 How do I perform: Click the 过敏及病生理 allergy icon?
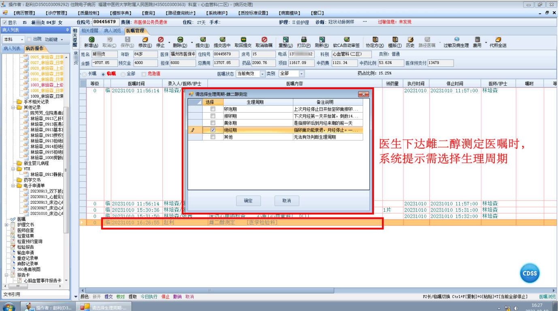(456, 40)
